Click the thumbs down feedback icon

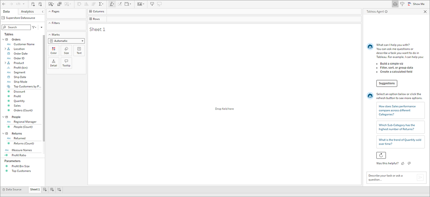point(409,163)
